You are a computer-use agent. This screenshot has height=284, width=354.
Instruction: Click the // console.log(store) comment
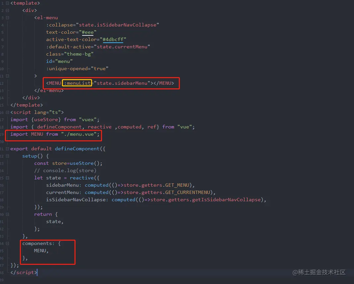point(65,171)
